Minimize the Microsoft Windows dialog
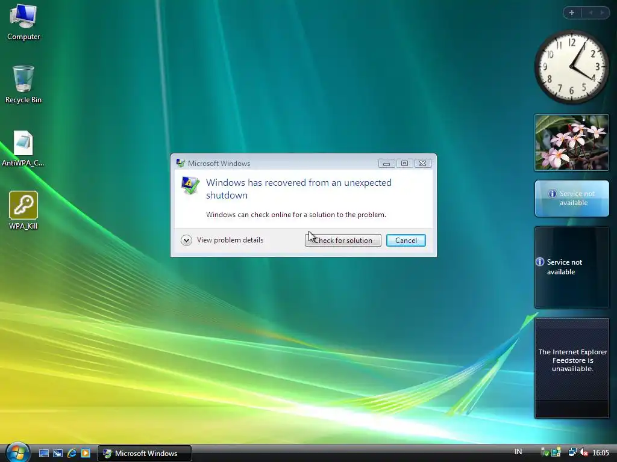 click(386, 164)
